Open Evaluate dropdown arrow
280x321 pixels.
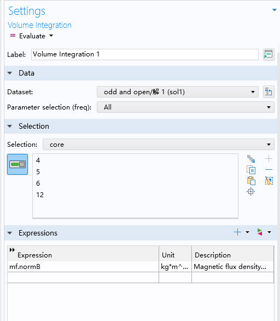(51, 36)
